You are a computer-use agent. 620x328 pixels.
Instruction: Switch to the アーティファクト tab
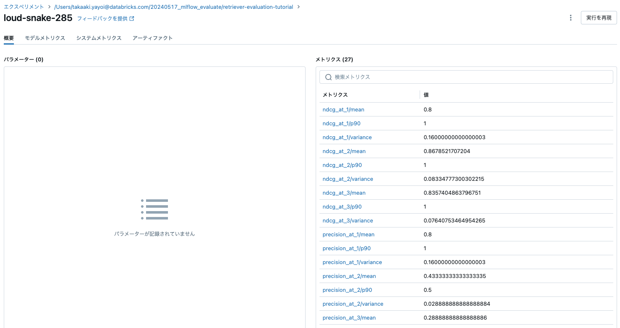[152, 38]
